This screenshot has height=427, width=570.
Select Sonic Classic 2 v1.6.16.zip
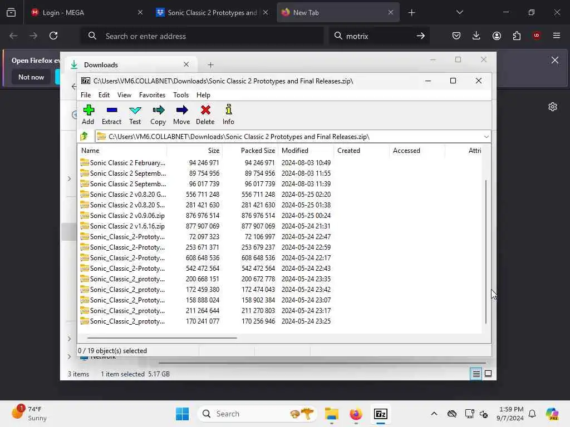(205, 226)
